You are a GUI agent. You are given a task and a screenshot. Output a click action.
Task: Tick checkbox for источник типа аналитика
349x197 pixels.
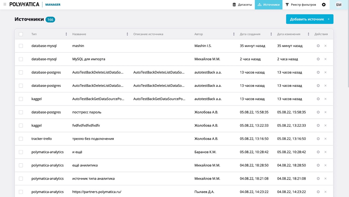[21, 179]
